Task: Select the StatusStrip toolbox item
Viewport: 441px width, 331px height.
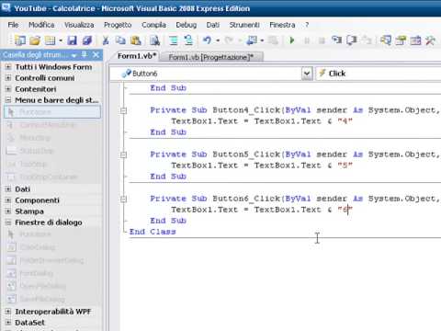Action: pyautogui.click(x=52, y=151)
